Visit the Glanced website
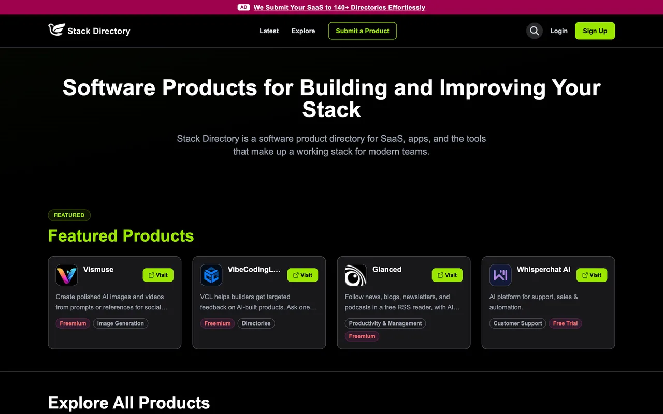 (x=447, y=275)
